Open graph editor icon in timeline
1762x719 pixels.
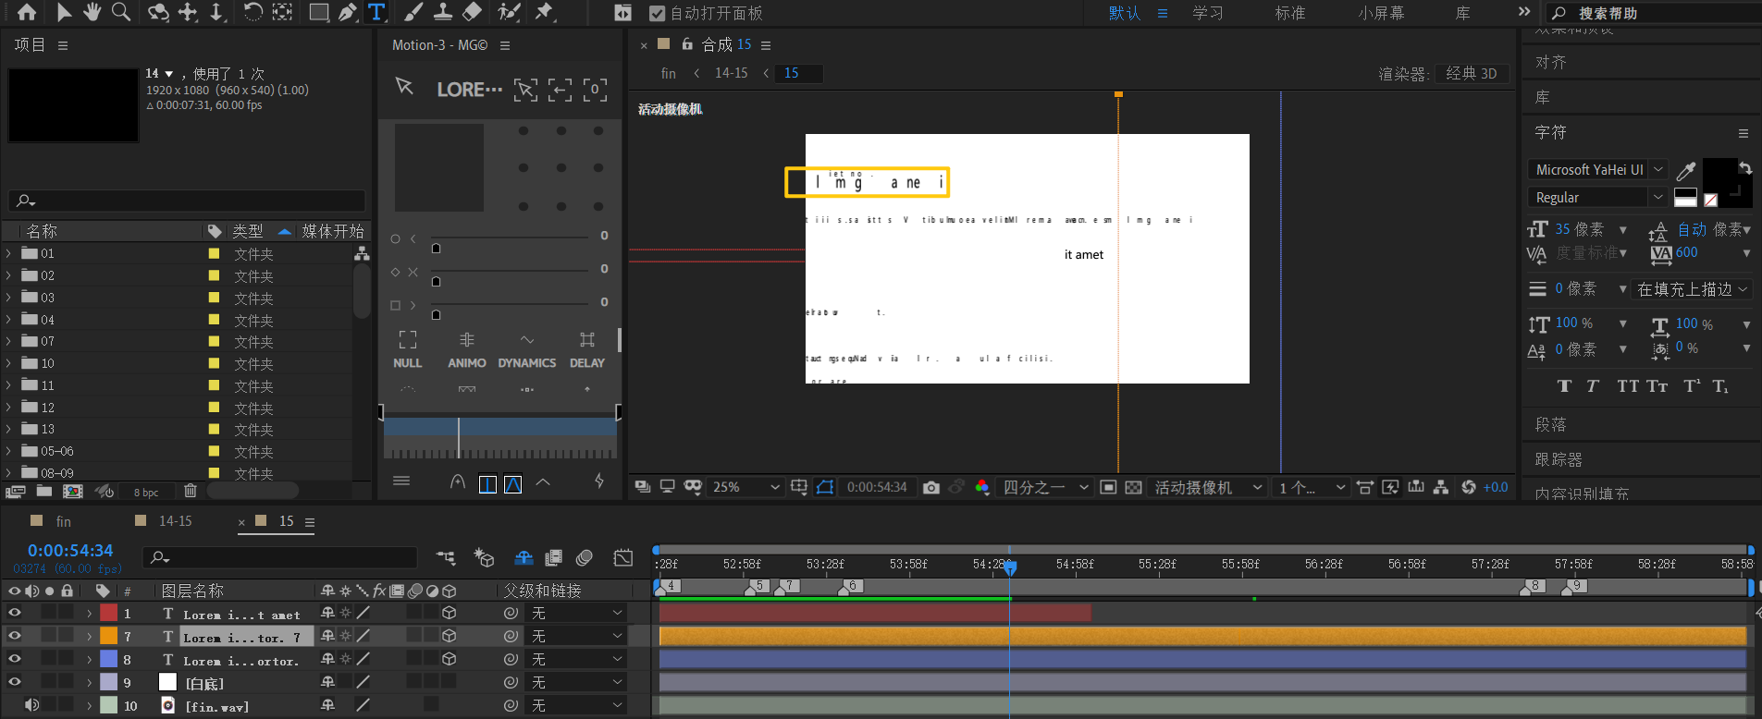623,558
